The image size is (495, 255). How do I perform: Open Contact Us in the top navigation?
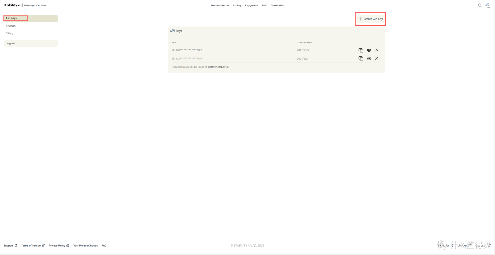[277, 5]
